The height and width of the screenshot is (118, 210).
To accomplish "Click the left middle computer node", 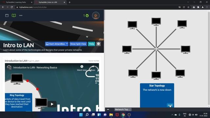I will (127, 49).
